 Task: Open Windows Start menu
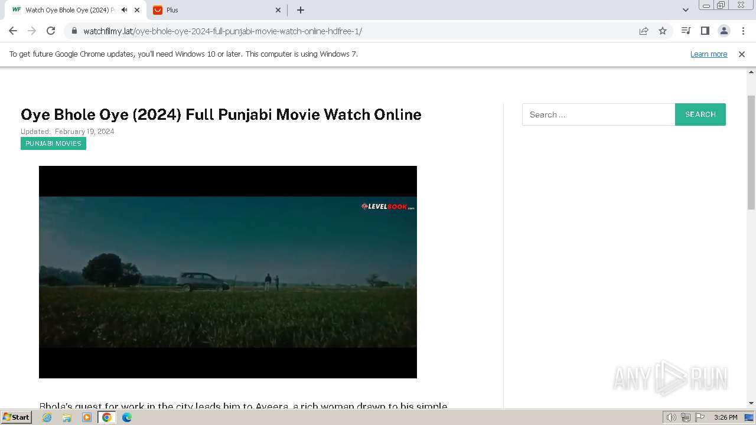coord(17,417)
